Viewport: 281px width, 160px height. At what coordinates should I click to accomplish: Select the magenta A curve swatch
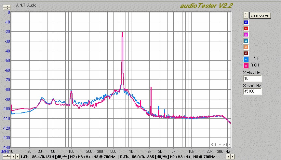(246, 35)
